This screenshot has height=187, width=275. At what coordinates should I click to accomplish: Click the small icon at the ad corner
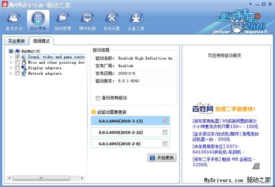[x=256, y=166]
